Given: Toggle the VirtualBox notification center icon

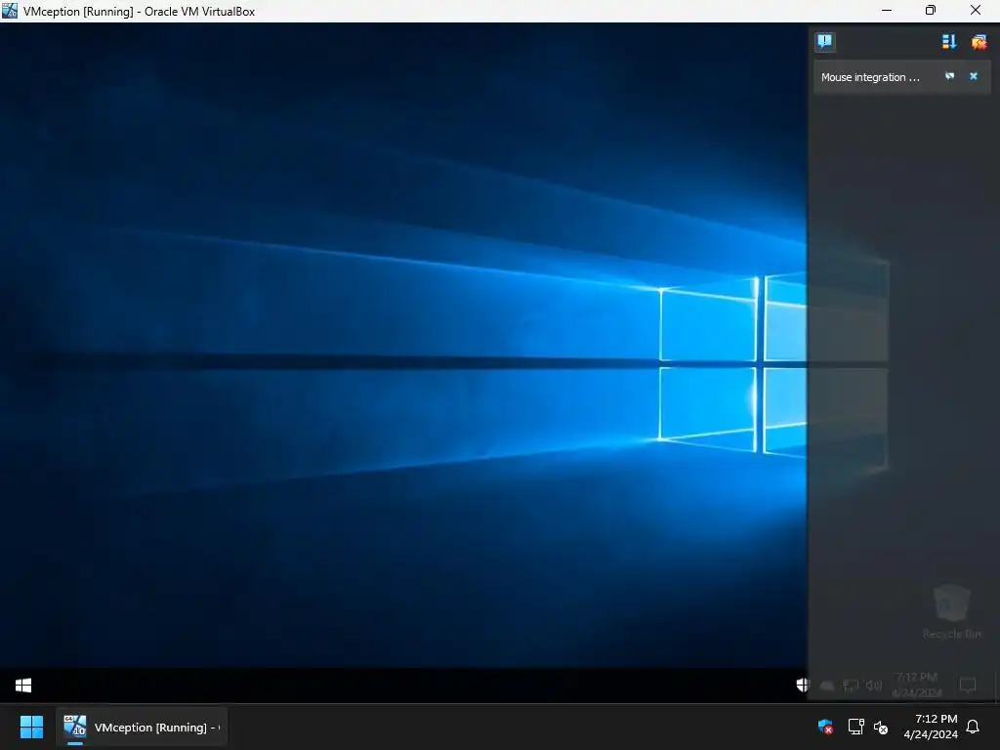Looking at the screenshot, I should click(824, 42).
